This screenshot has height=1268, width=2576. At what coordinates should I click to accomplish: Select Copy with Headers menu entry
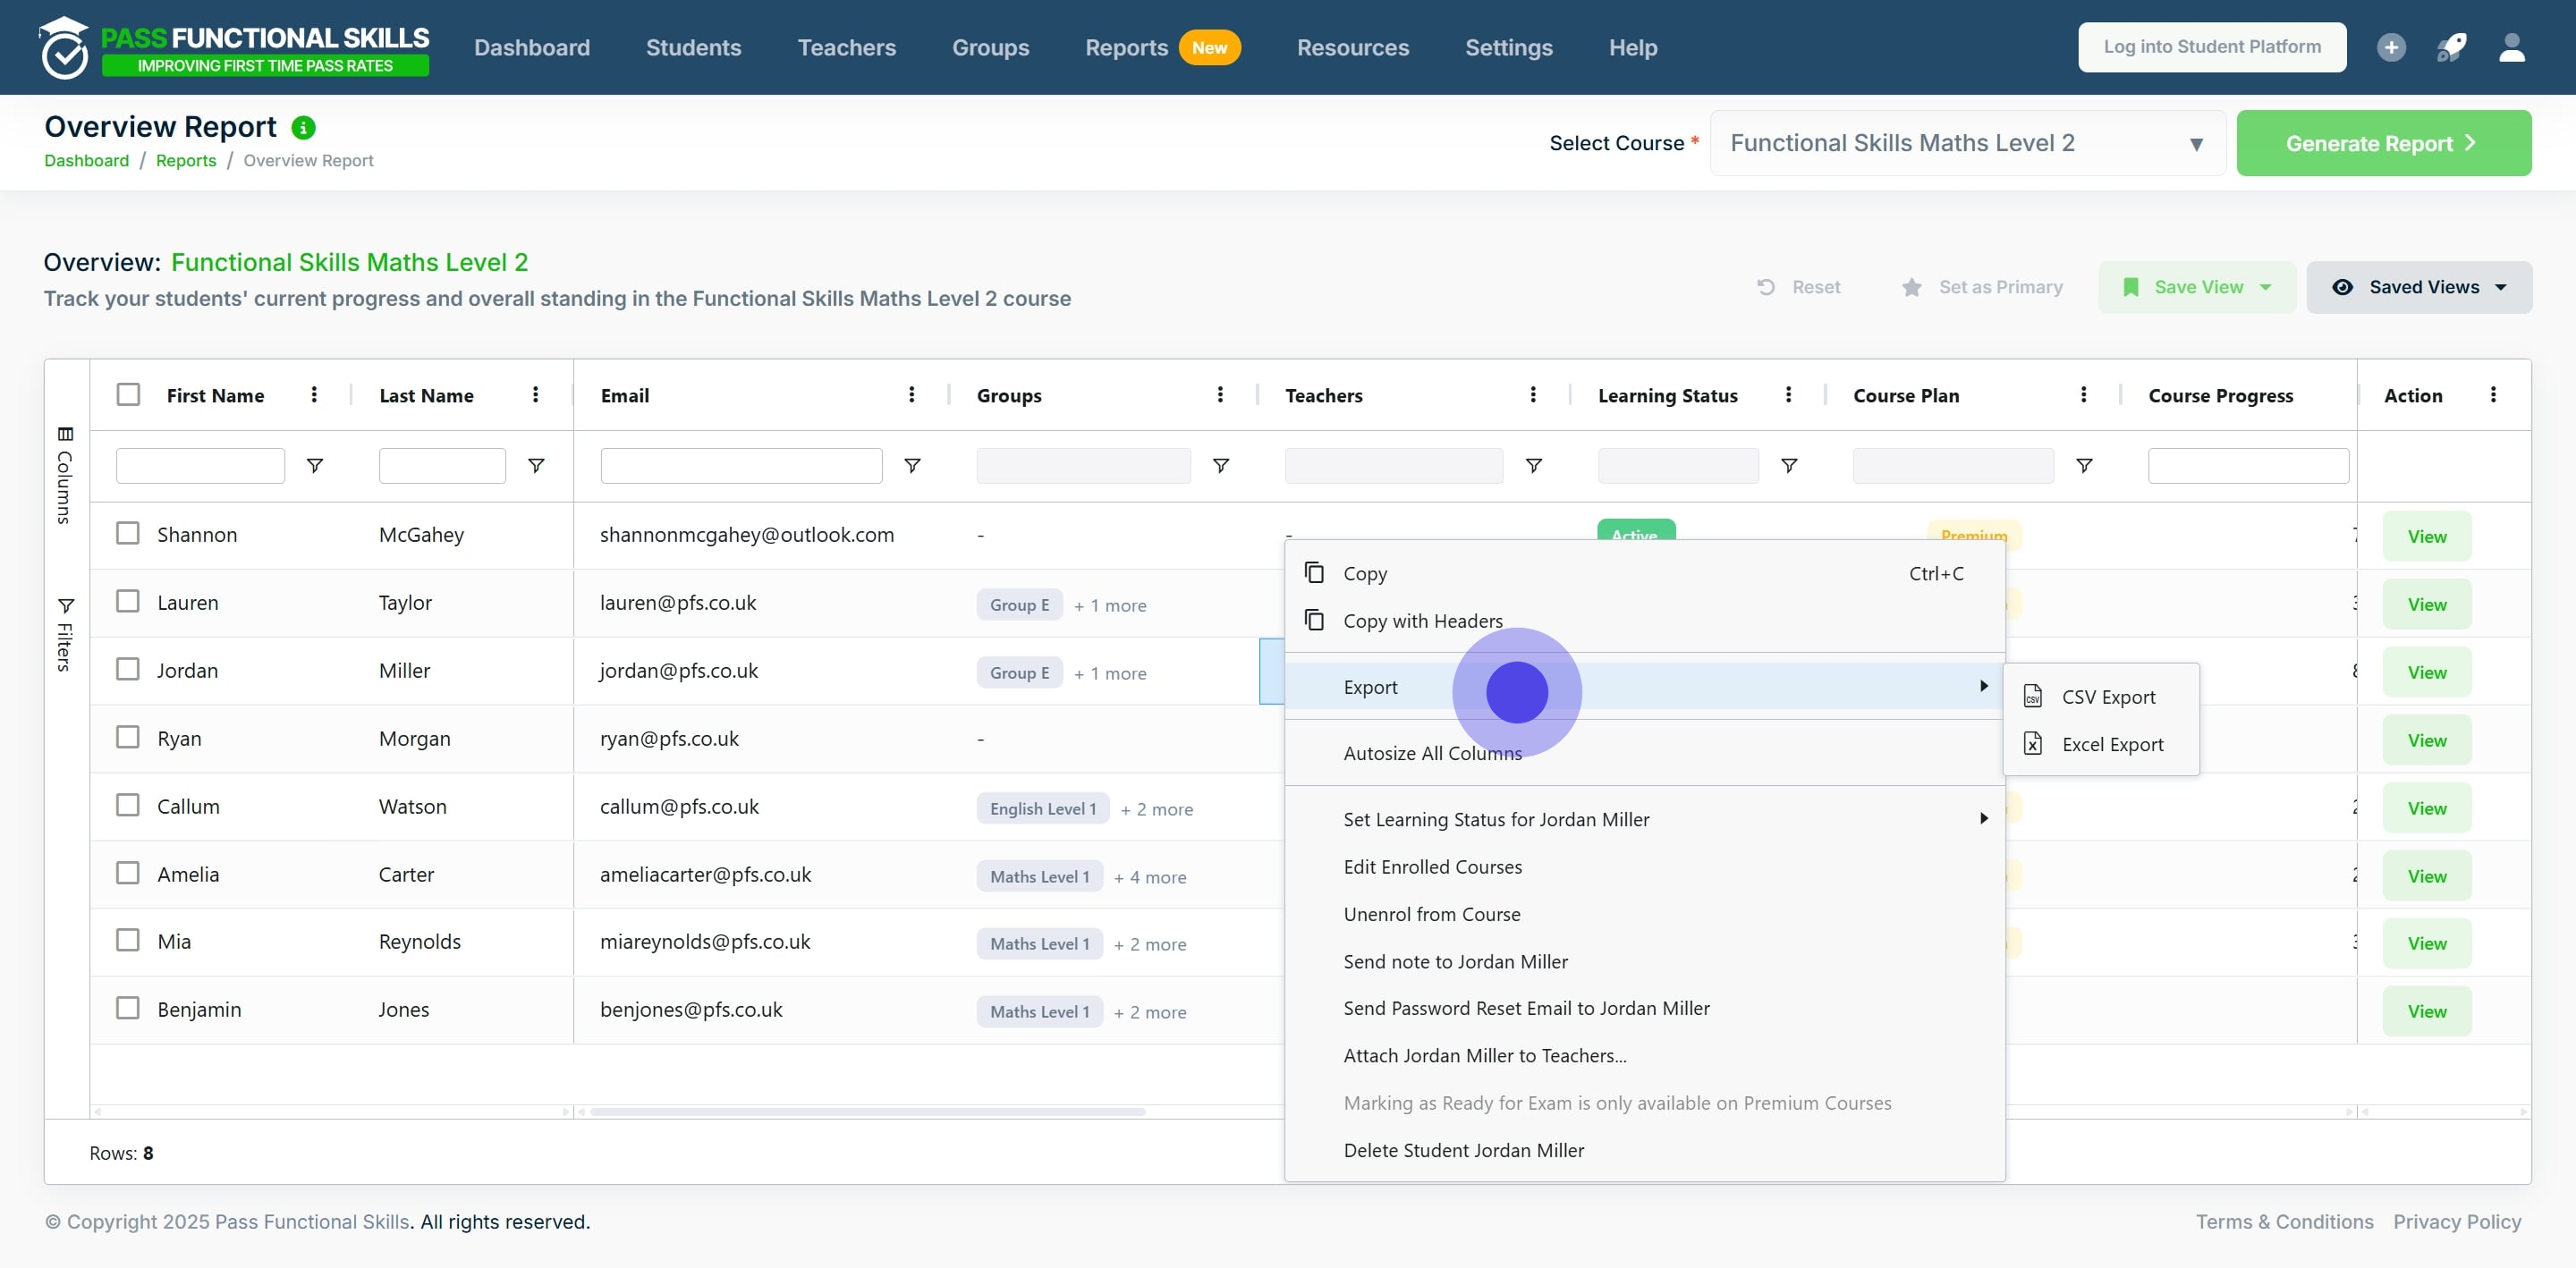point(1422,621)
